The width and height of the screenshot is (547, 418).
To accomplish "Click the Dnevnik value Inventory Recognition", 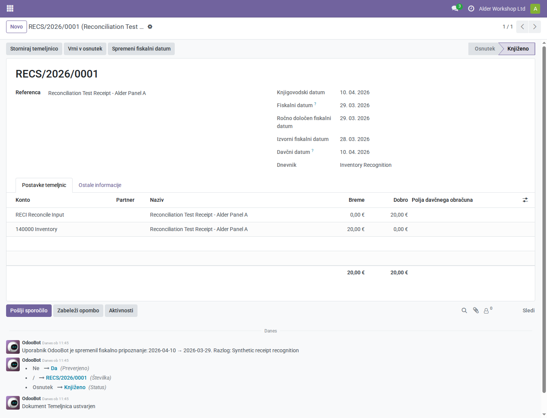I will pos(366,165).
